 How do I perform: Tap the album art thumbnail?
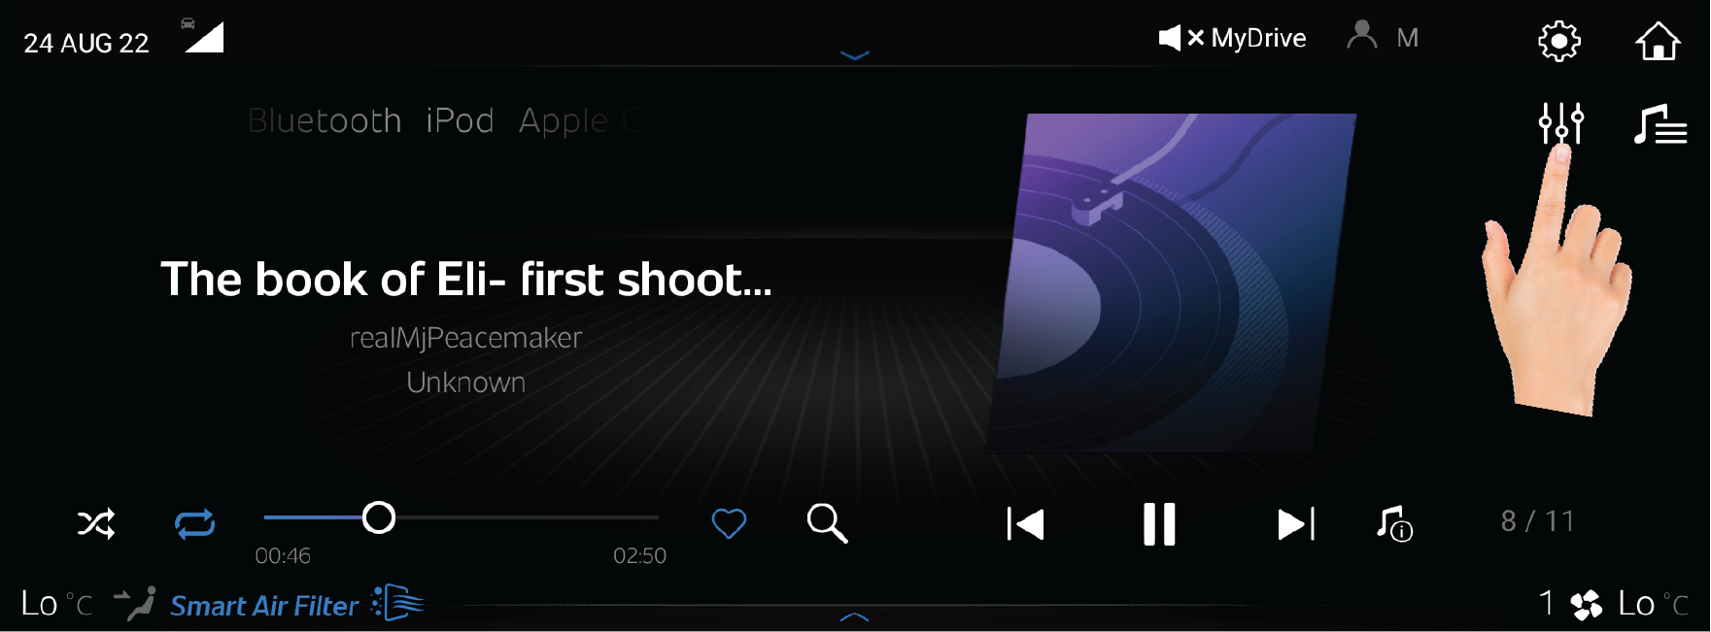point(1172,283)
